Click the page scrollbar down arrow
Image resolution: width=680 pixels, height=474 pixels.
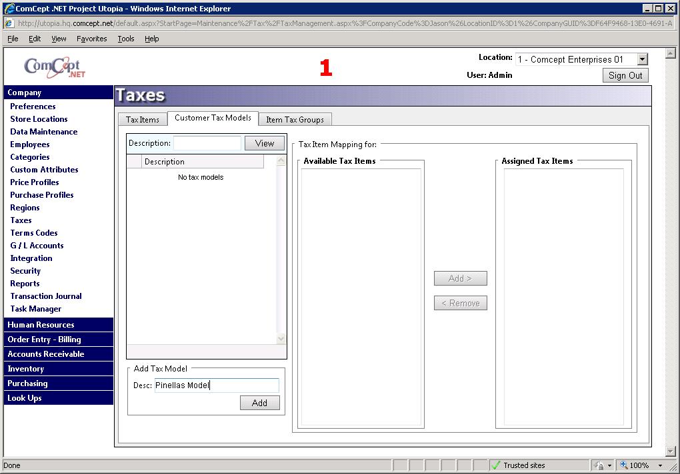point(671,451)
